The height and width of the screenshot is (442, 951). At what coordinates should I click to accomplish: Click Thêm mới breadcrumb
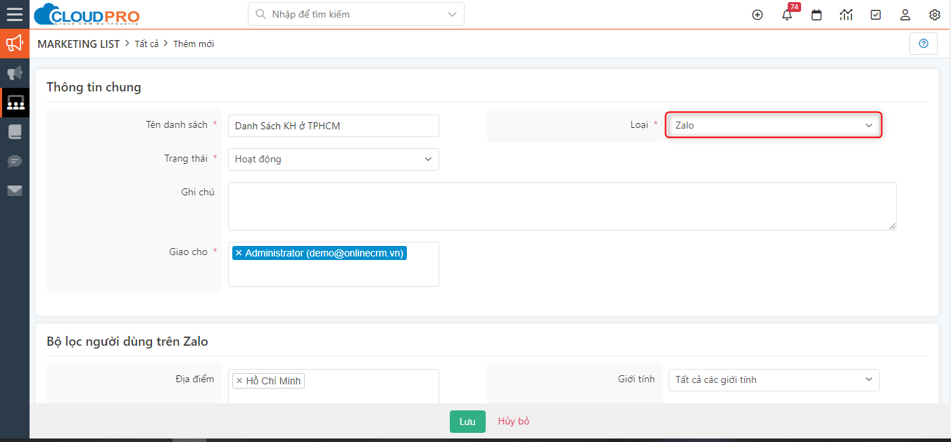click(x=194, y=44)
